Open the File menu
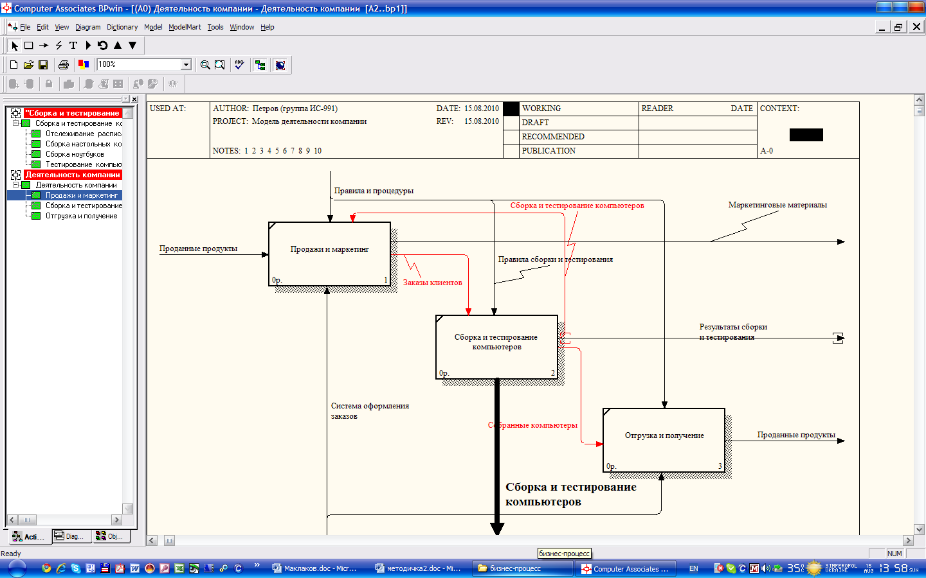 [25, 27]
